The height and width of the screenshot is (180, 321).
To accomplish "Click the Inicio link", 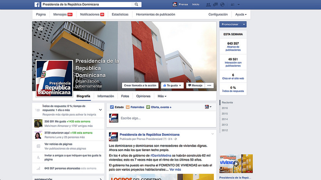I will 196,4.
